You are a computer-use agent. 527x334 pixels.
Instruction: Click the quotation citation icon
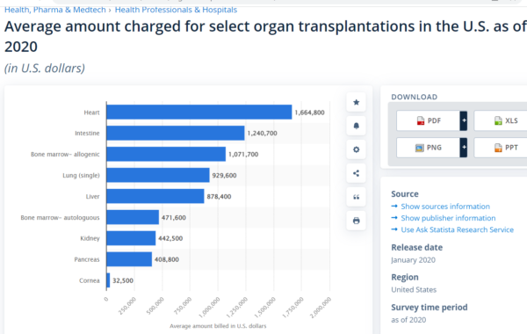click(357, 197)
